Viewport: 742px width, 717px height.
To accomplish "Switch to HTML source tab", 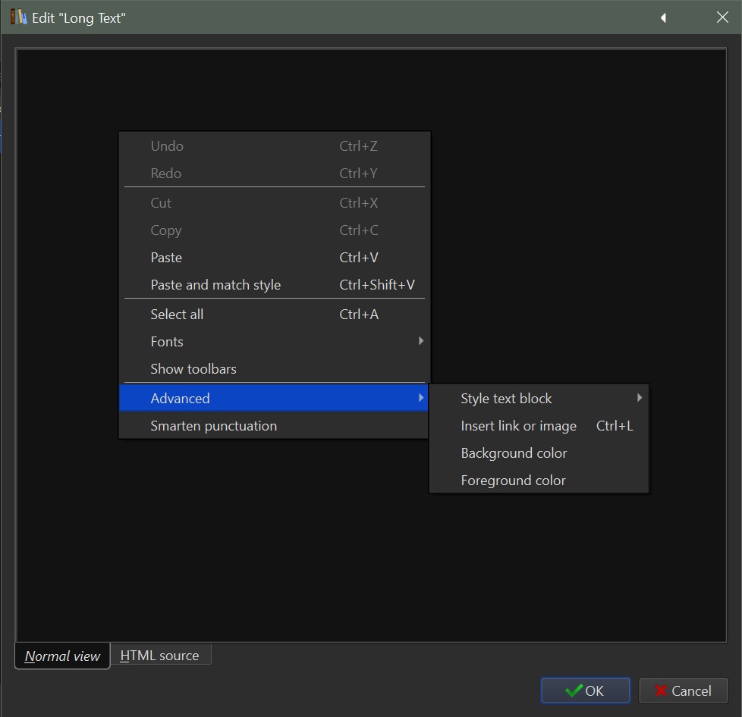I will (161, 655).
